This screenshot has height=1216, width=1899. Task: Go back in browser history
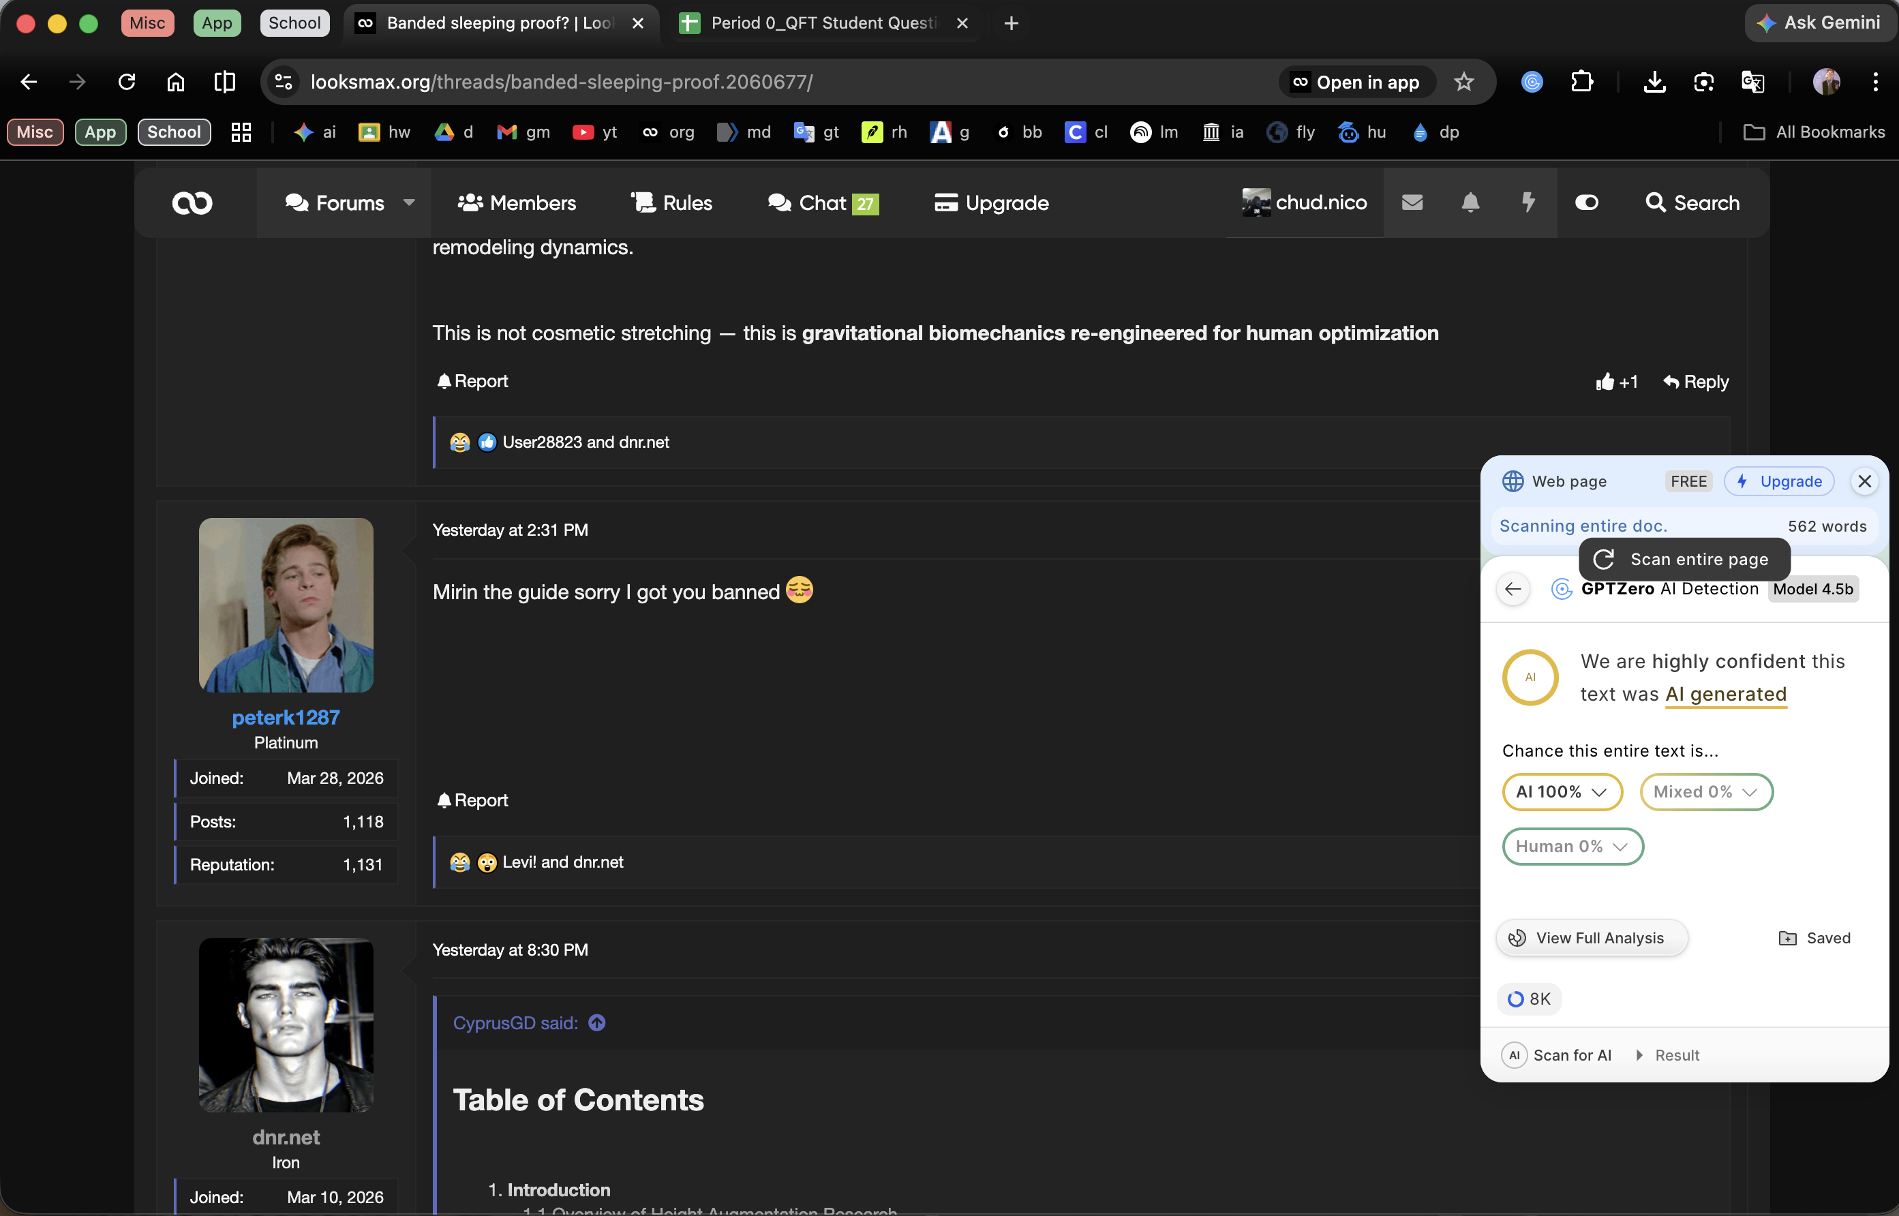(29, 81)
